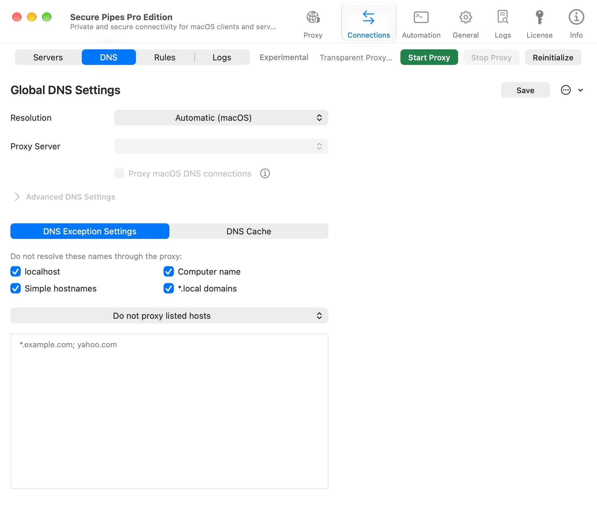This screenshot has height=507, width=597.
Task: Click into the listed hosts text area
Action: (169, 411)
